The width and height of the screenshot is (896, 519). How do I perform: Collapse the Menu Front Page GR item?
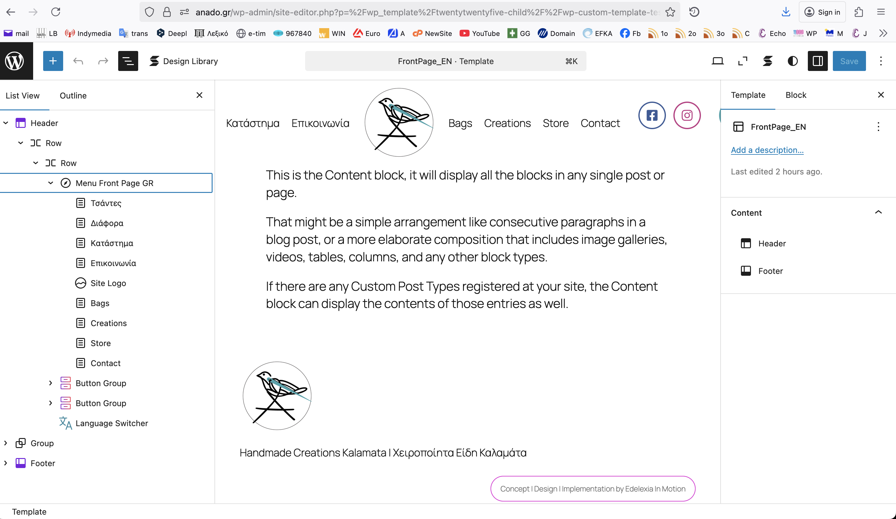tap(50, 183)
